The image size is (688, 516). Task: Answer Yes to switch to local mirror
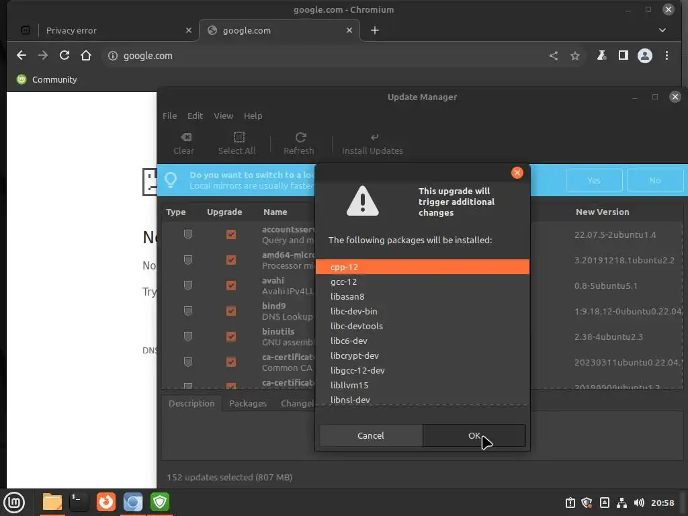click(x=594, y=180)
